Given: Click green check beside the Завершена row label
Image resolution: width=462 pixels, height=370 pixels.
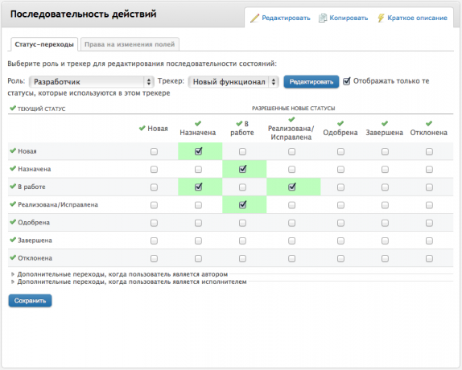Looking at the screenshot, I should pos(13,240).
